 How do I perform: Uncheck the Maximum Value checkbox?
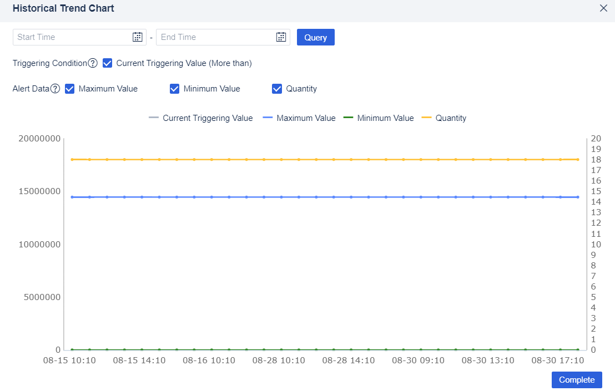pyautogui.click(x=69, y=89)
